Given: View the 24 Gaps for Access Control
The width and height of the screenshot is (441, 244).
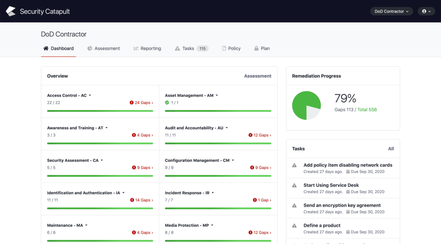Looking at the screenshot, I should click(x=141, y=103).
